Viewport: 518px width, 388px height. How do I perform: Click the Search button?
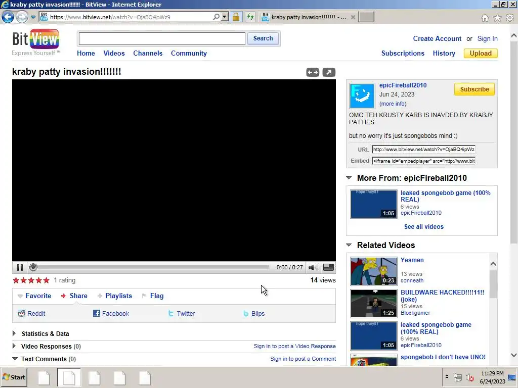[x=263, y=38]
